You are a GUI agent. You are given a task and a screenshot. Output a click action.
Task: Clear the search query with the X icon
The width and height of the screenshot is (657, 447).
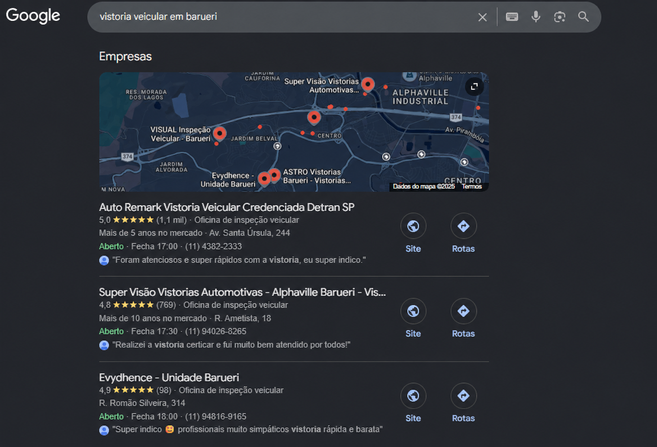(x=482, y=17)
